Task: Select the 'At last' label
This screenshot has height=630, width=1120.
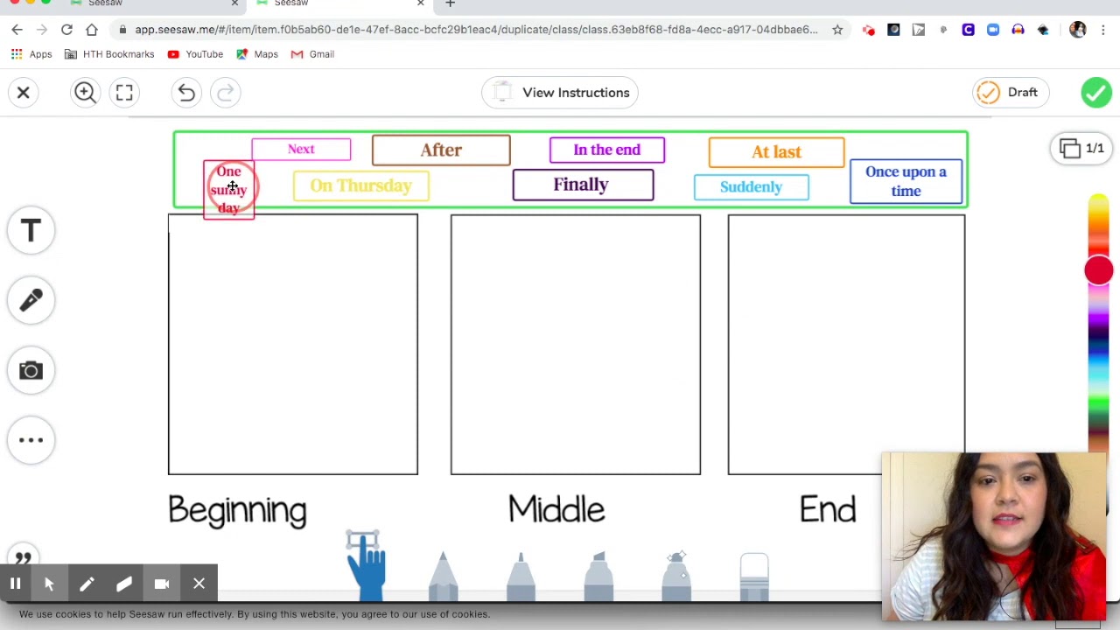Action: tap(776, 152)
